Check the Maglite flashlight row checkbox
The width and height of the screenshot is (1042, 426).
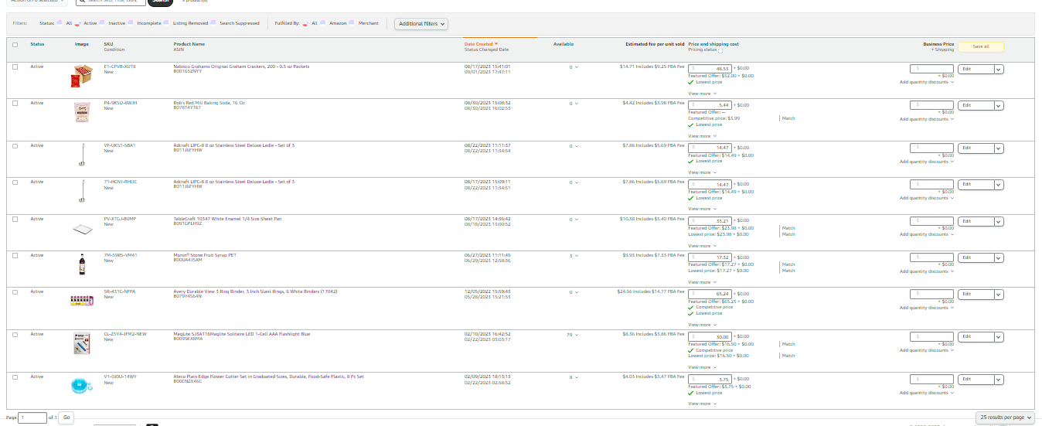point(15,334)
